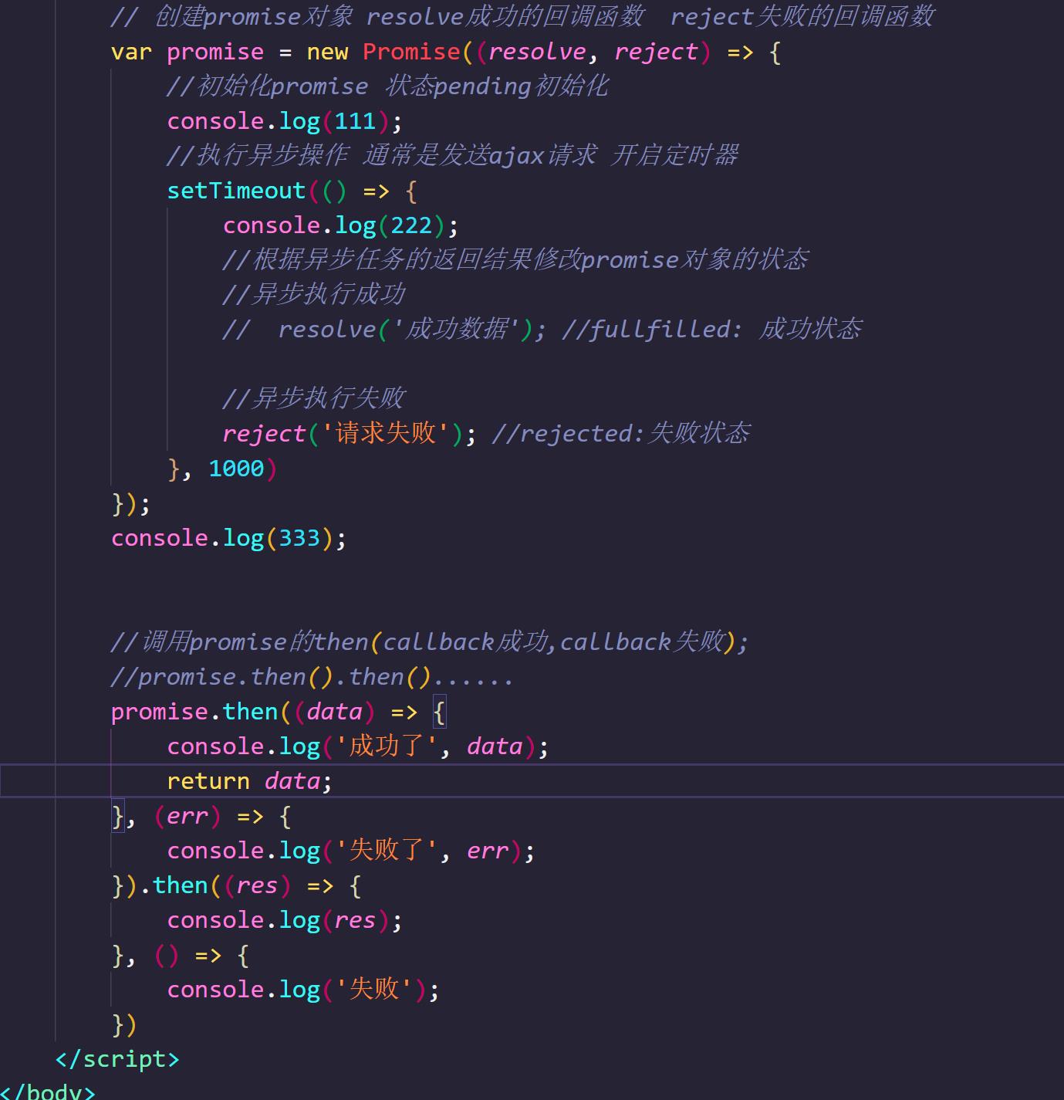Viewport: 1064px width, 1100px height.
Task: Click the commented resolve('成功数据') line
Action: click(542, 330)
